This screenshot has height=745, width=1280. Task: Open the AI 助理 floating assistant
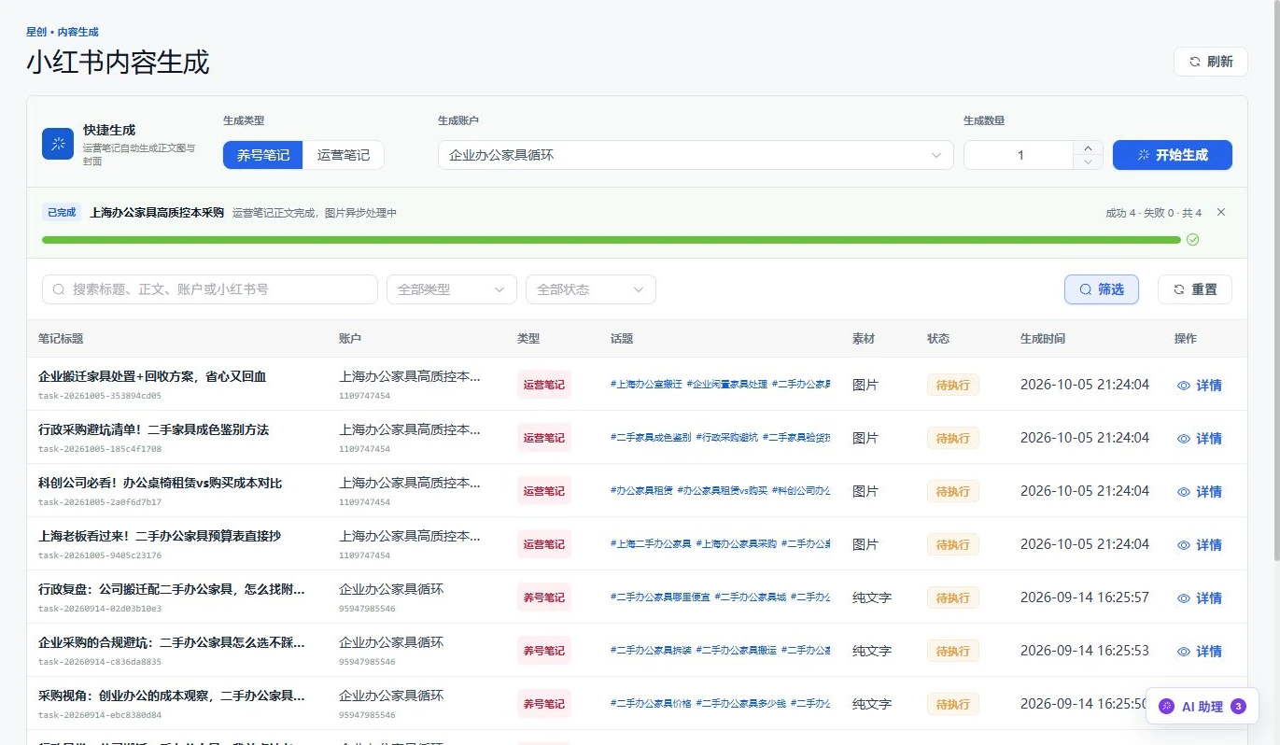(1203, 707)
